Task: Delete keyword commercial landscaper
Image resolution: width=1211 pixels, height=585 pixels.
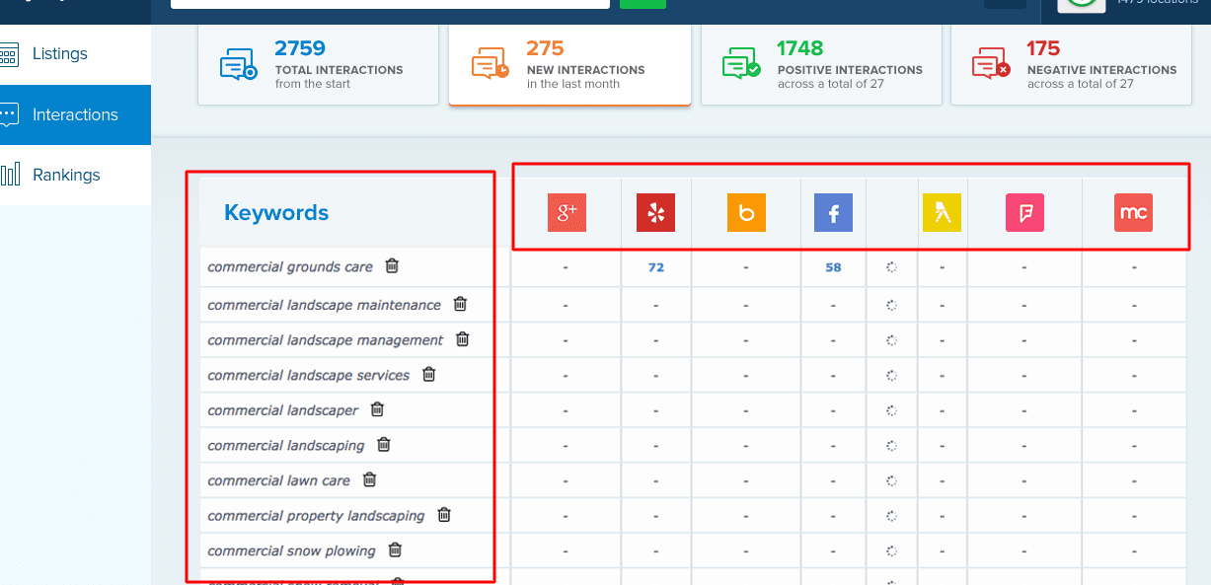Action: pos(377,408)
